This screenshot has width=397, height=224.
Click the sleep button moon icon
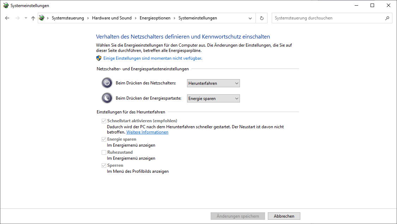107,98
